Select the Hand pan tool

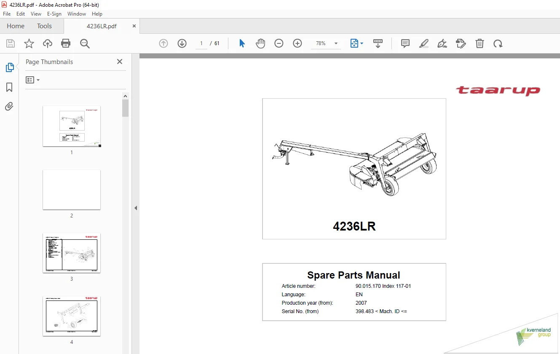[x=260, y=43]
